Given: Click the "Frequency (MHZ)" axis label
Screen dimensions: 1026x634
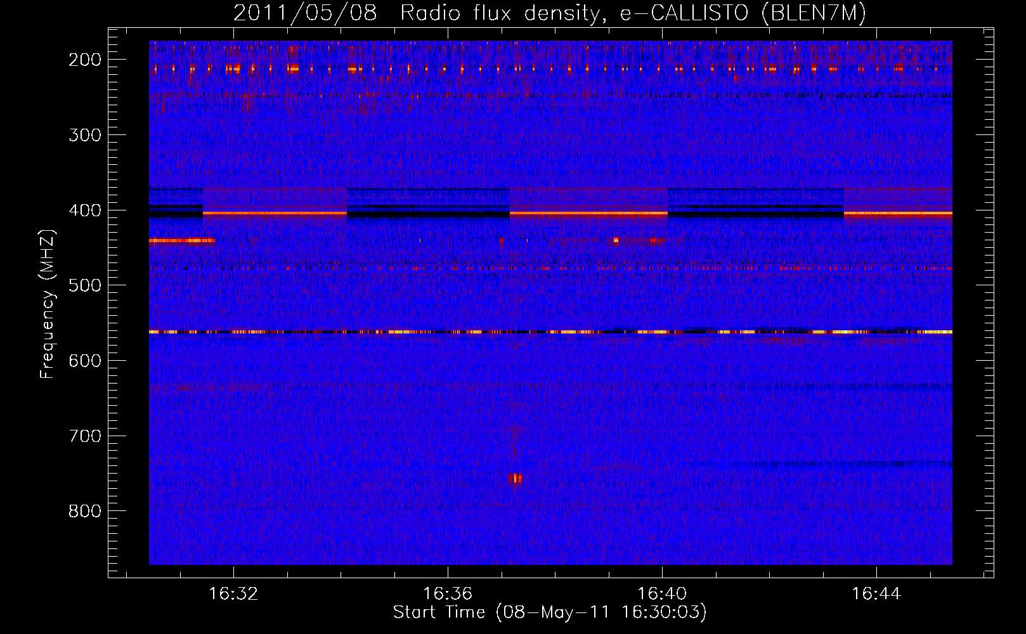Looking at the screenshot, I should tap(48, 304).
